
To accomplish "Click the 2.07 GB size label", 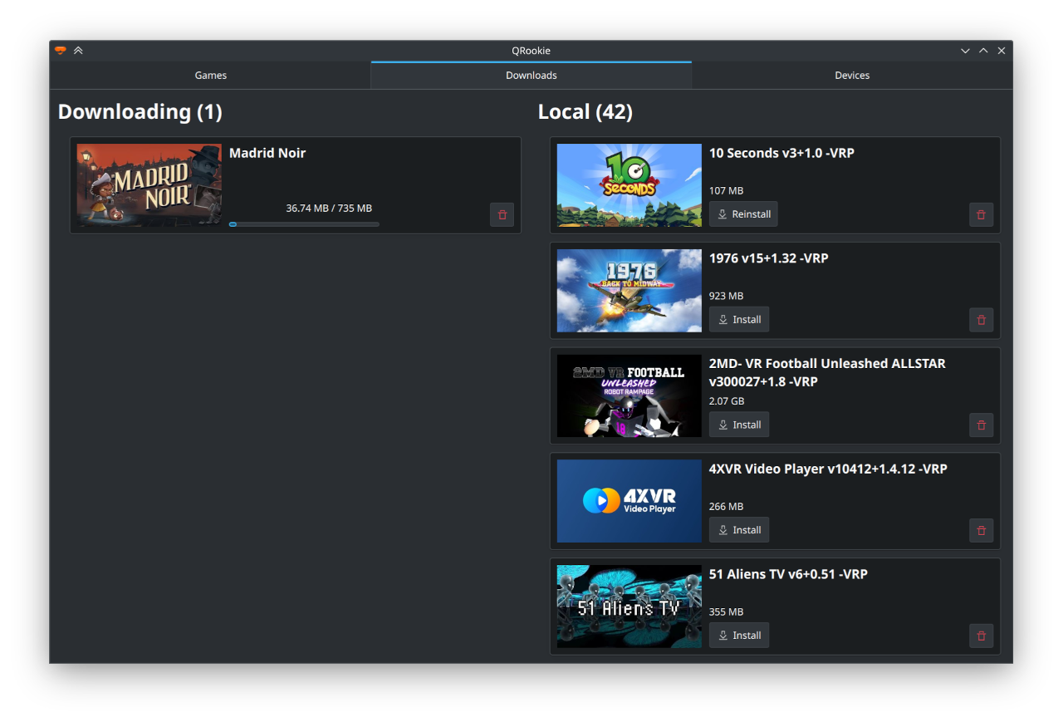I will point(727,401).
